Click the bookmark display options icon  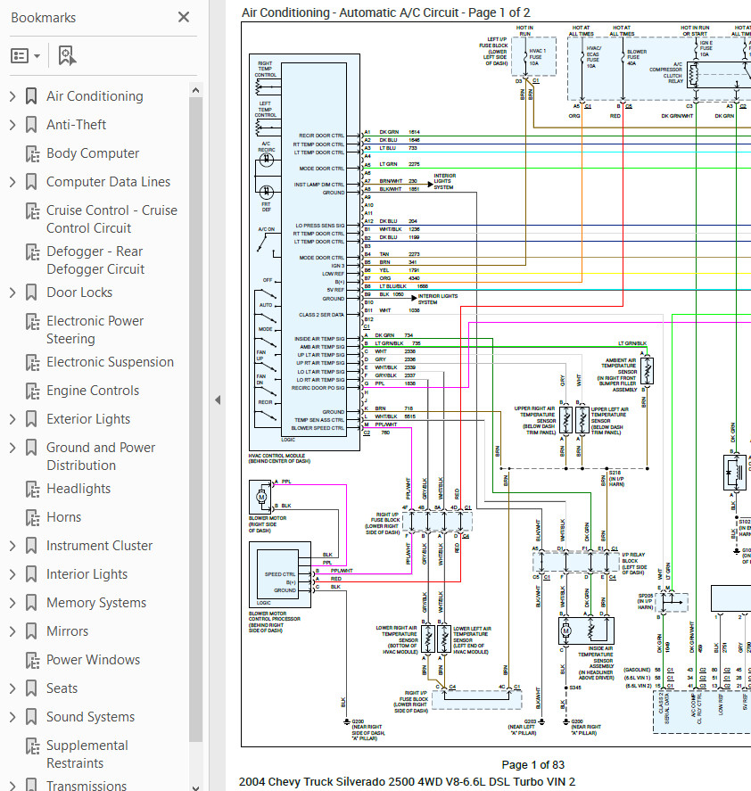[22, 54]
